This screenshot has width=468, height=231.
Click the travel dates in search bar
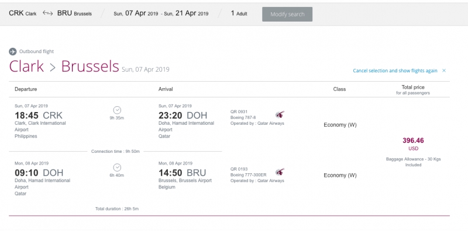tap(161, 13)
